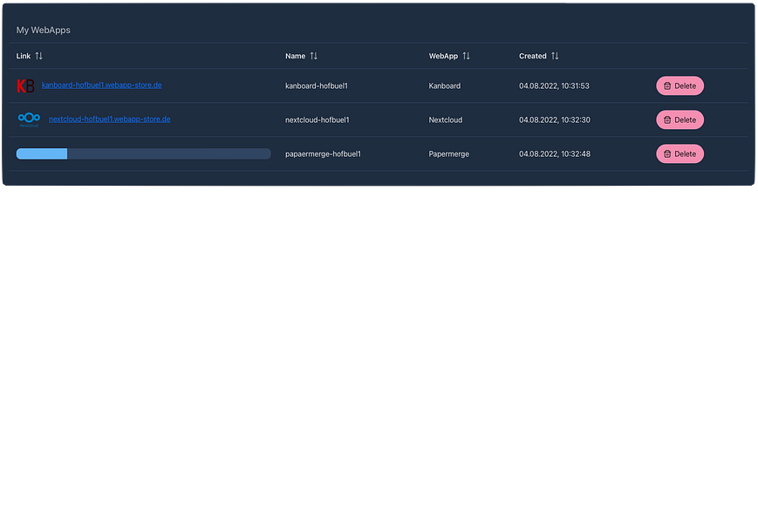This screenshot has width=758, height=523.
Task: Click the 04.08.2022, 10:31:53 date cell
Action: click(554, 86)
